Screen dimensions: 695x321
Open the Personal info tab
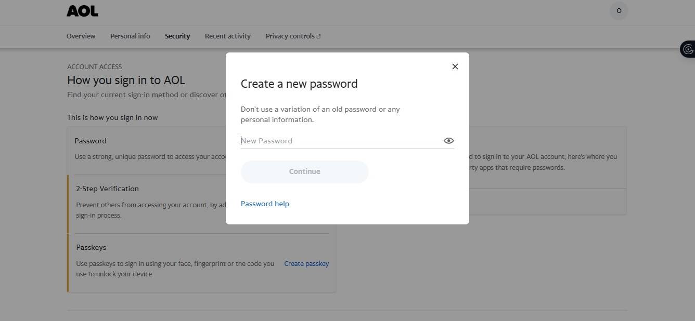pos(130,36)
